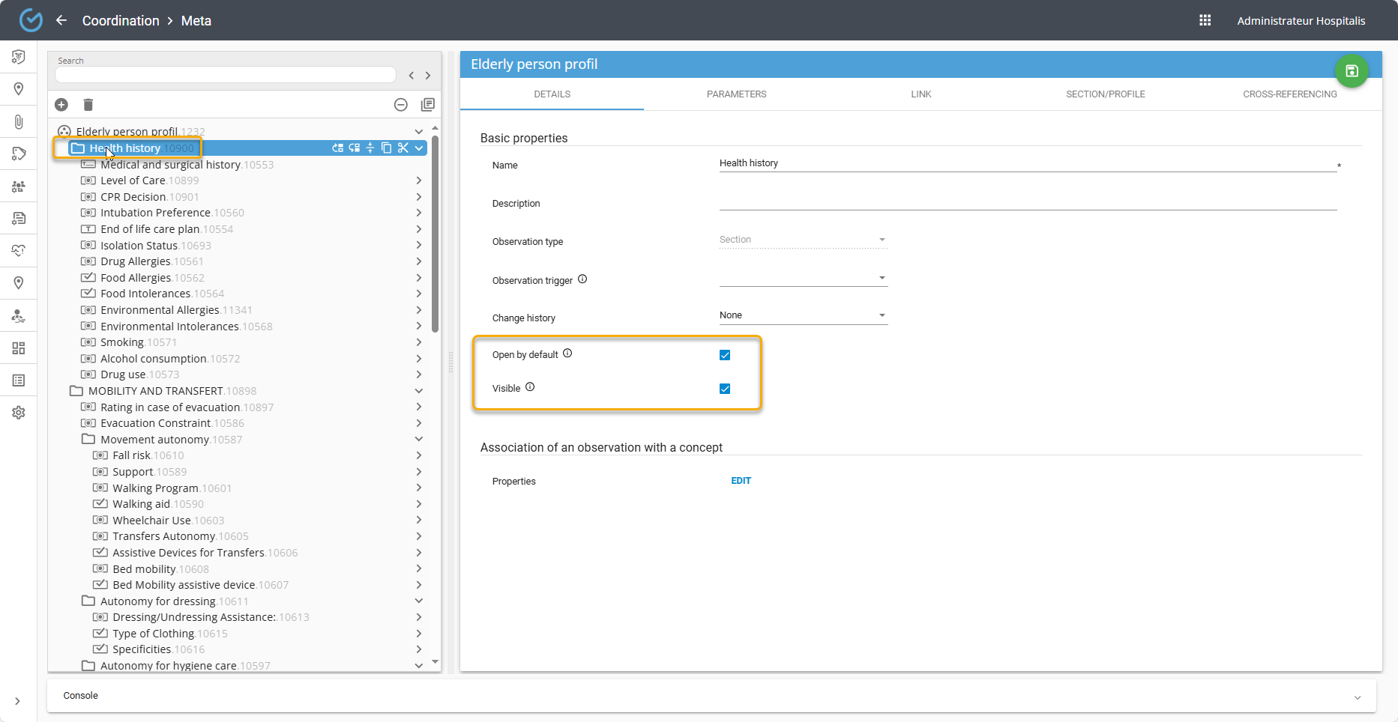Click the back arrow in header

click(x=61, y=20)
